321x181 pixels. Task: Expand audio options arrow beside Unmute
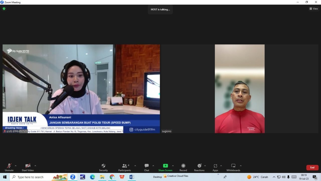click(x=16, y=166)
